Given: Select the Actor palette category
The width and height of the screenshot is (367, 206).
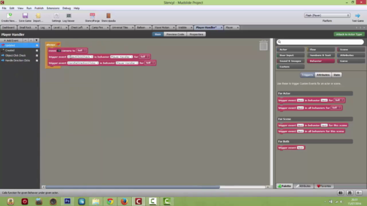Looking at the screenshot, I should pyautogui.click(x=291, y=50).
